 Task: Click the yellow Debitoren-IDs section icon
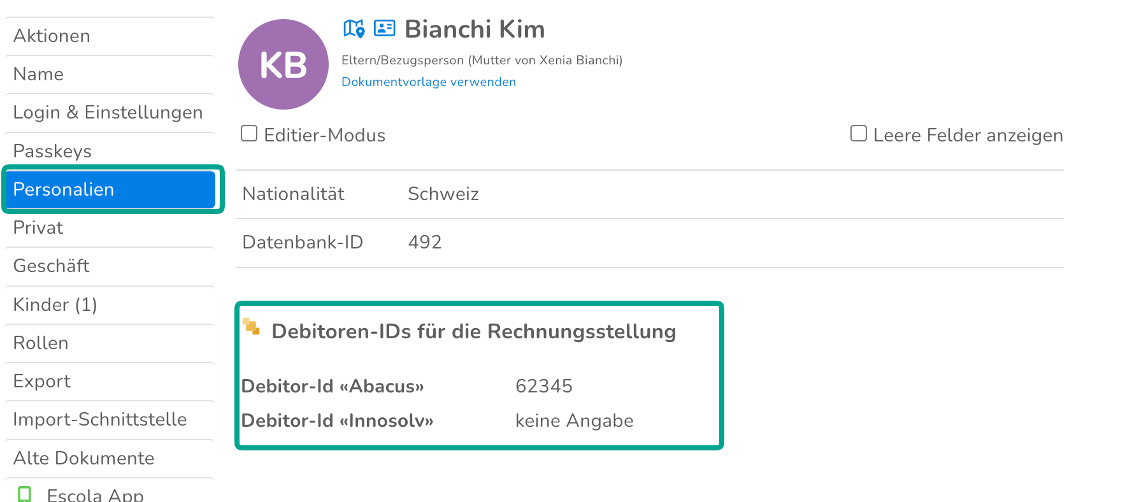point(252,327)
